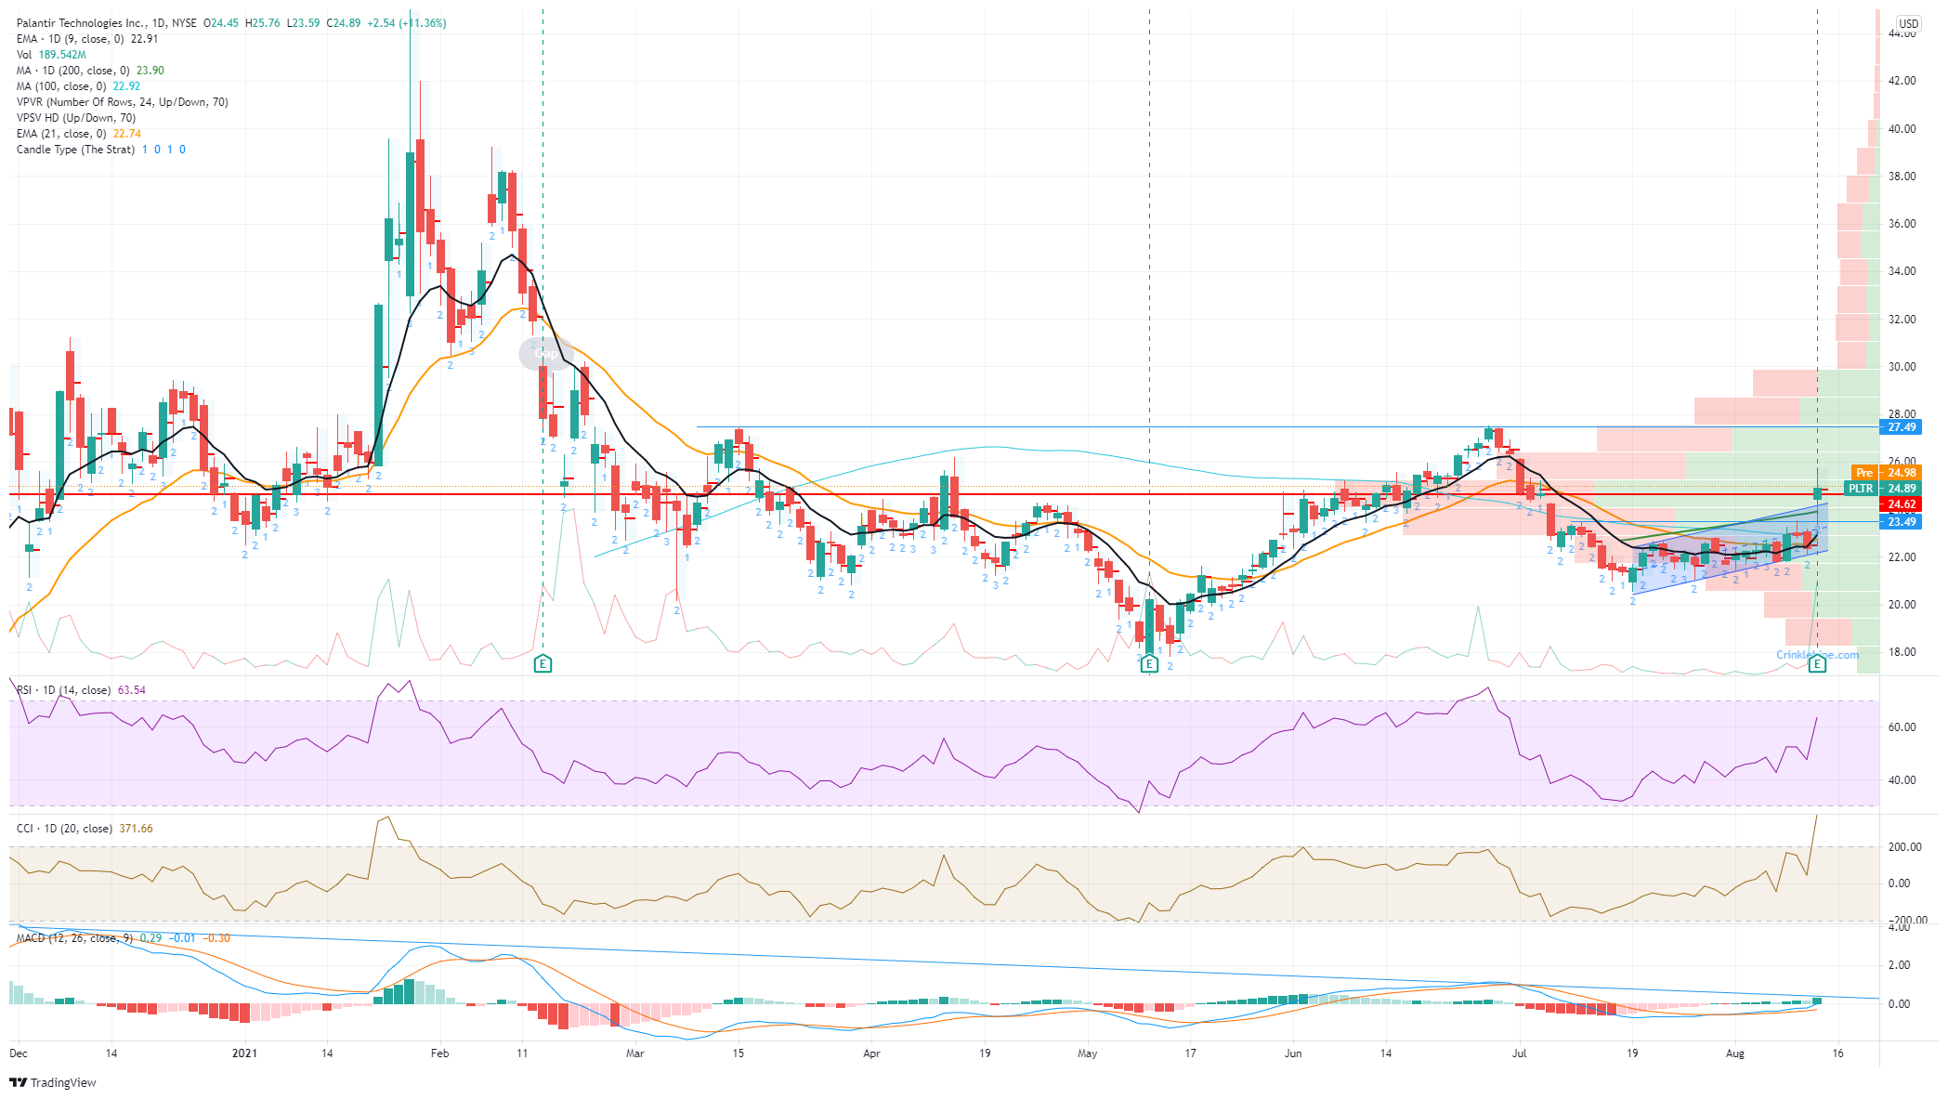Click the RSI 60.00 axis value
Viewport: 1948px width, 1099px height.
click(1902, 727)
